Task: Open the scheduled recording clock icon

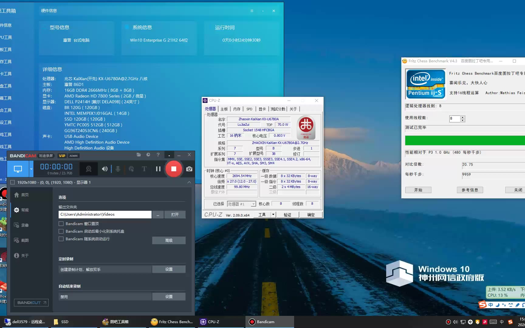Action: [x=148, y=155]
